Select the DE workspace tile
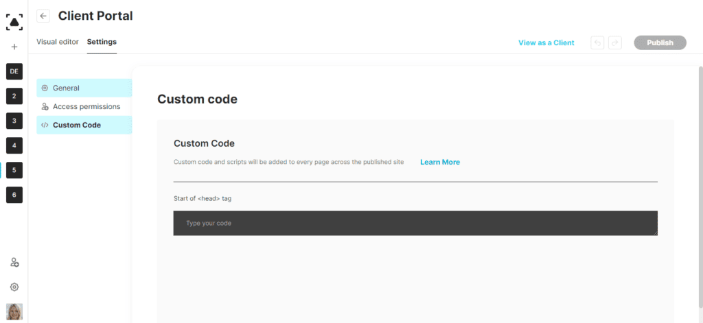Viewport: 703px width, 323px height. tap(14, 71)
